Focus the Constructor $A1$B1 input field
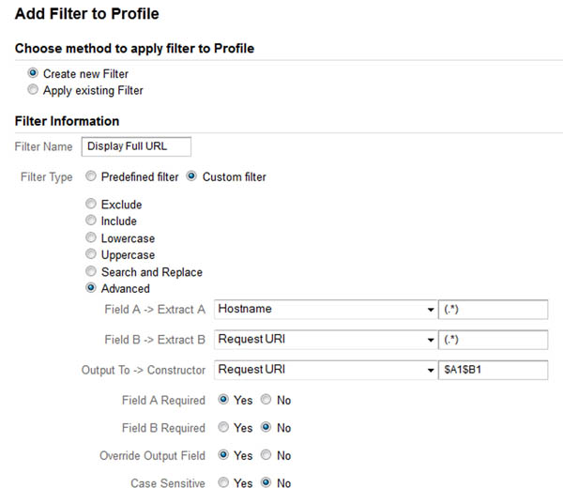The height and width of the screenshot is (503, 563). (x=493, y=370)
